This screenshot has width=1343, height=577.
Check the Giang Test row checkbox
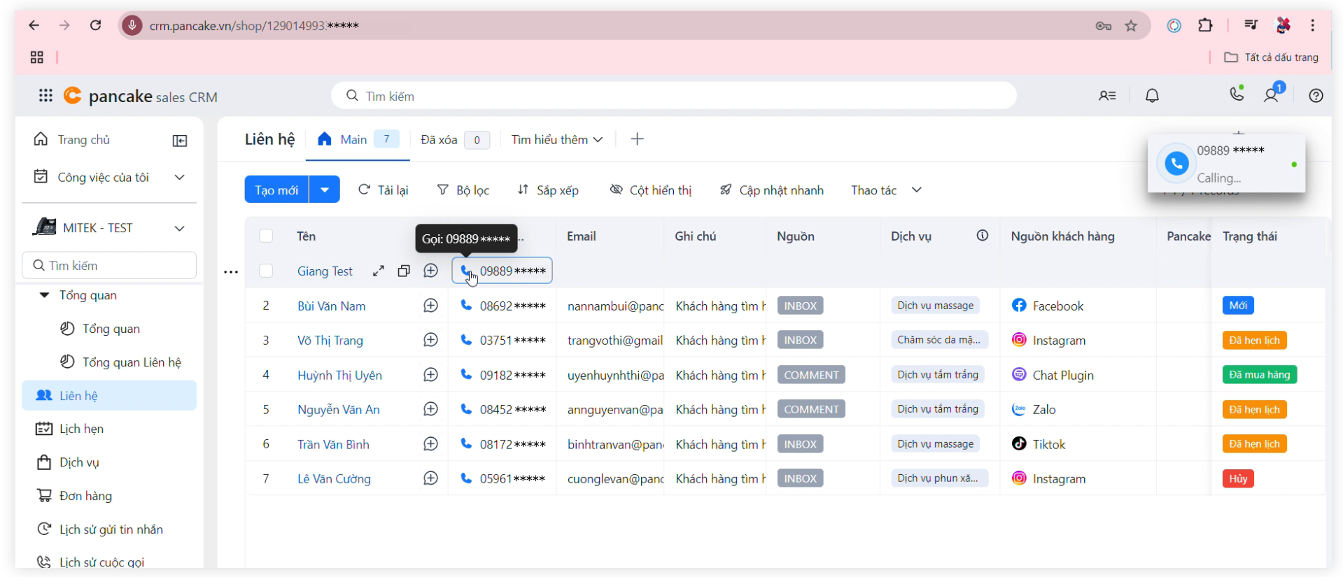[266, 271]
